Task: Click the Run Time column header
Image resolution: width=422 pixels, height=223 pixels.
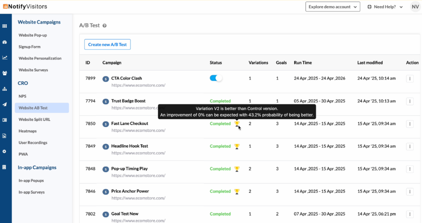Action: 303,62
